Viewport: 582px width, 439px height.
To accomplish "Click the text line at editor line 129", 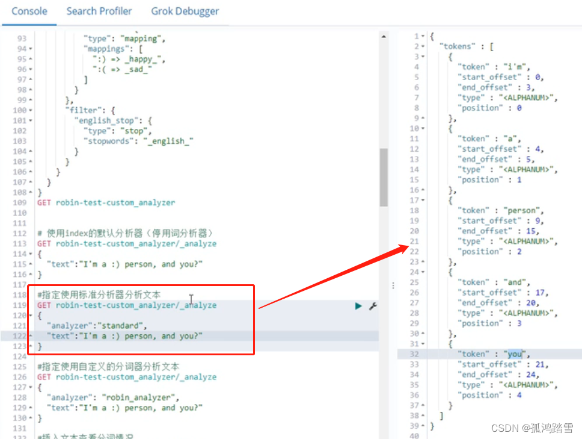I will [124, 408].
